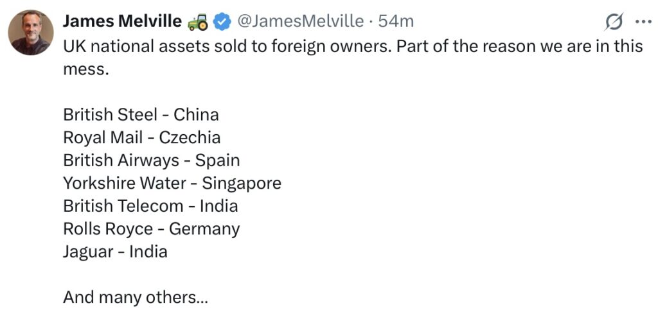
Task: Open the three-dot more options menu
Action: tap(643, 22)
